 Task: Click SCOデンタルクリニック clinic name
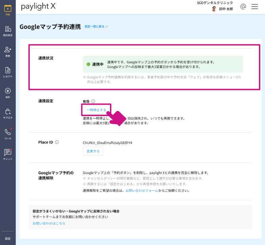coord(215,3)
